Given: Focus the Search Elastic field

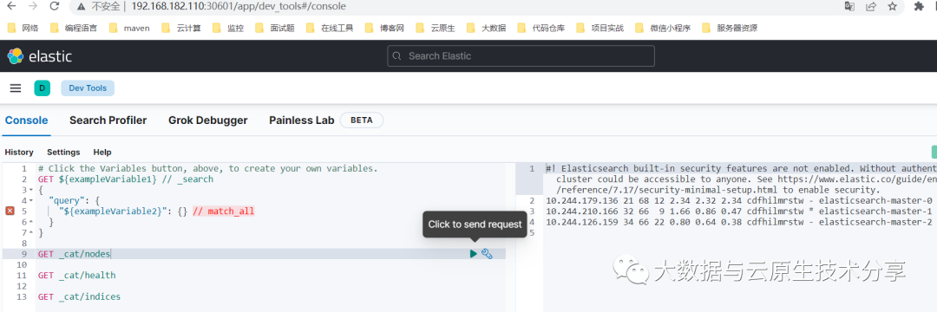Looking at the screenshot, I should click(521, 56).
